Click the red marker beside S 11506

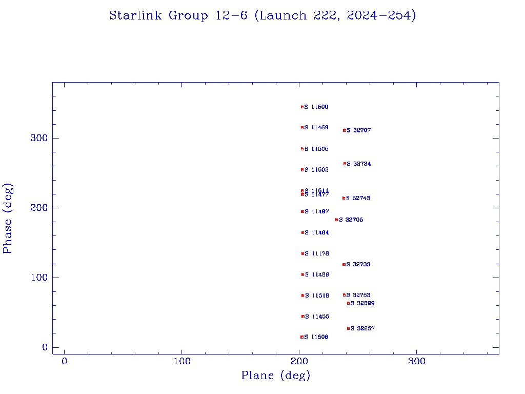tap(302, 337)
